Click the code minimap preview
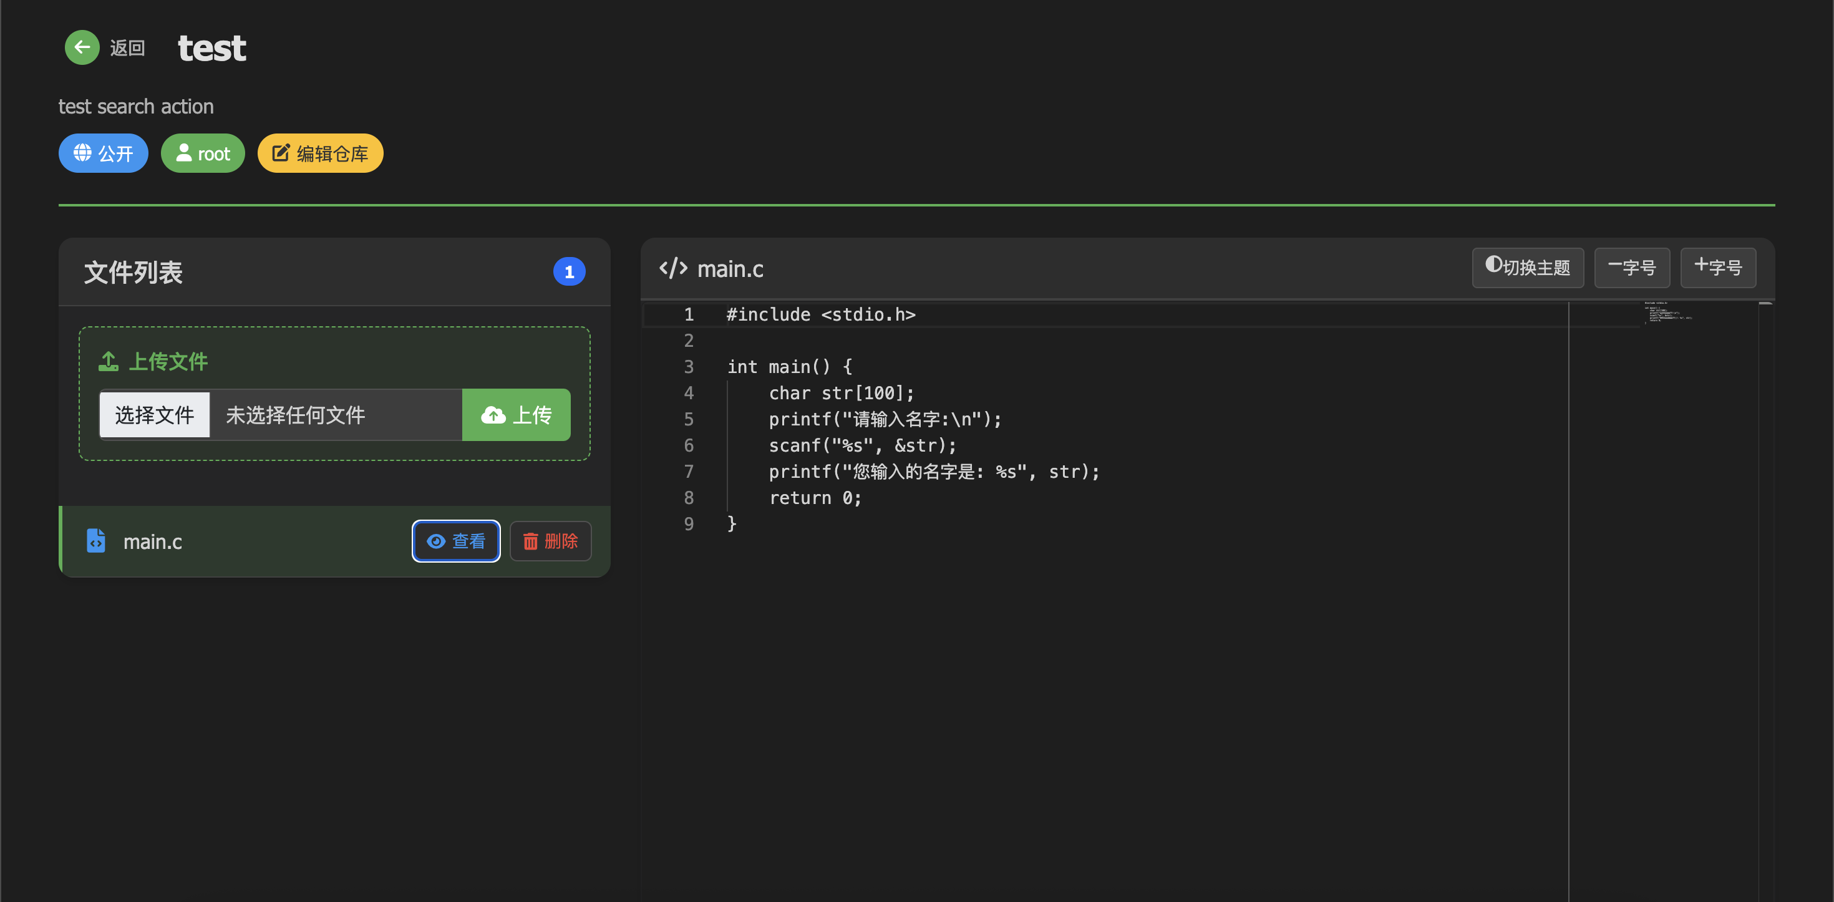 click(1667, 314)
